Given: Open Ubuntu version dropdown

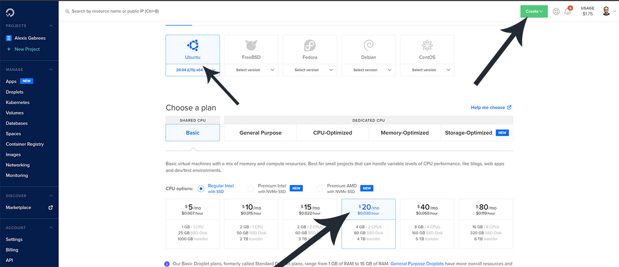Looking at the screenshot, I should point(192,70).
